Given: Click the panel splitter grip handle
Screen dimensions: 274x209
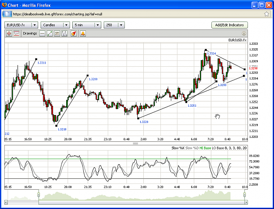Looking at the screenshot, I should tap(135, 144).
